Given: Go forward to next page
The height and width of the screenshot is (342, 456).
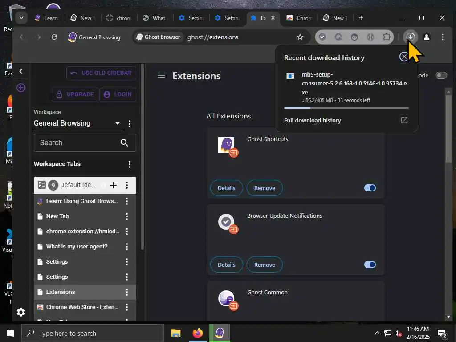Looking at the screenshot, I should (38, 37).
